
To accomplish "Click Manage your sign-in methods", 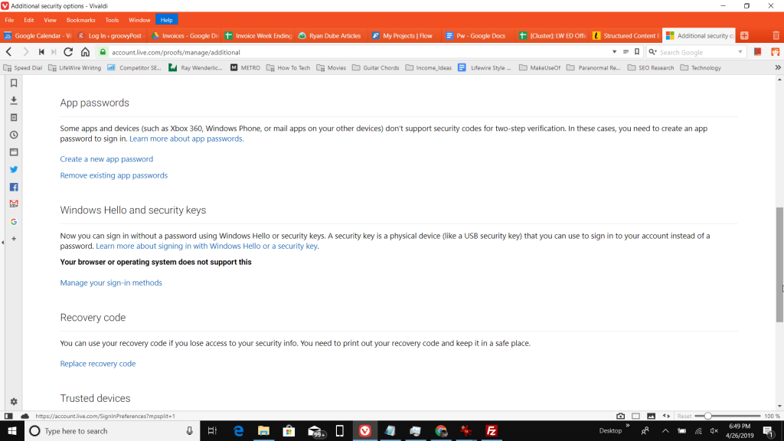I will (111, 283).
